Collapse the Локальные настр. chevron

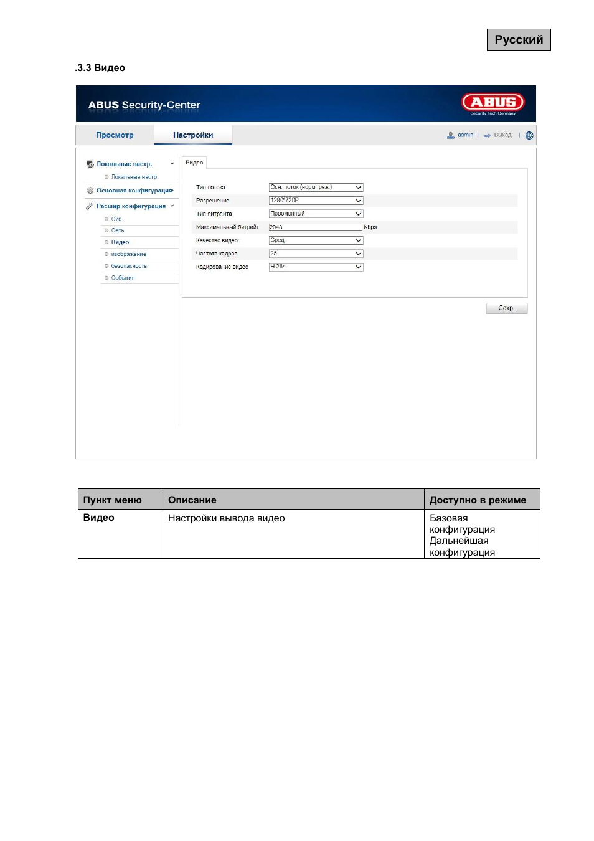[172, 164]
